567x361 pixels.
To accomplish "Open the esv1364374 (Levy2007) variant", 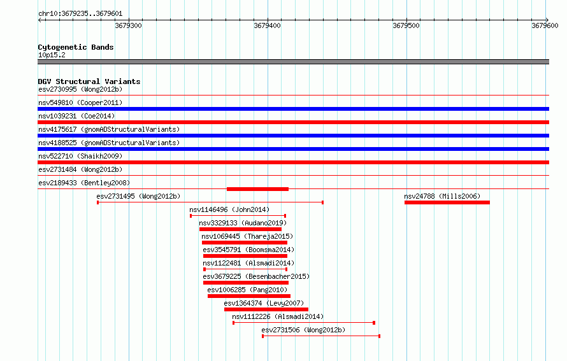I will 264,303.
